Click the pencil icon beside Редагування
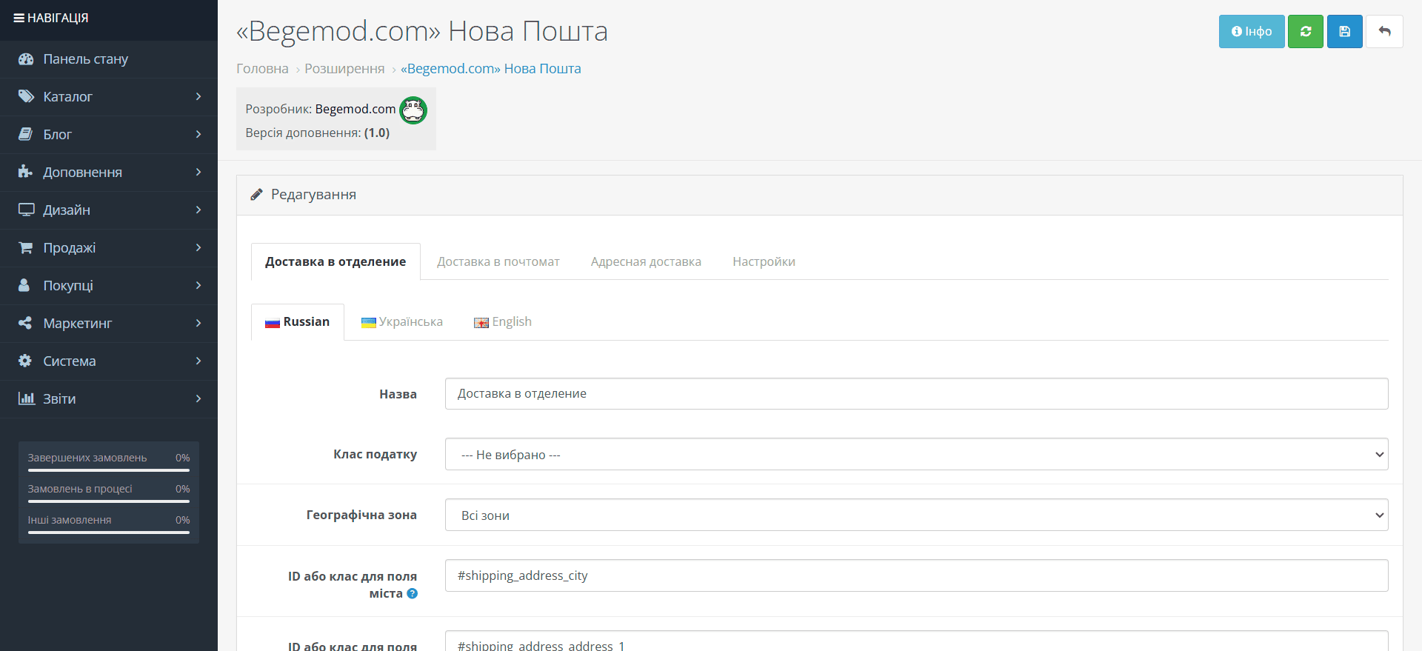Screen dimensions: 1422x651 pos(256,195)
